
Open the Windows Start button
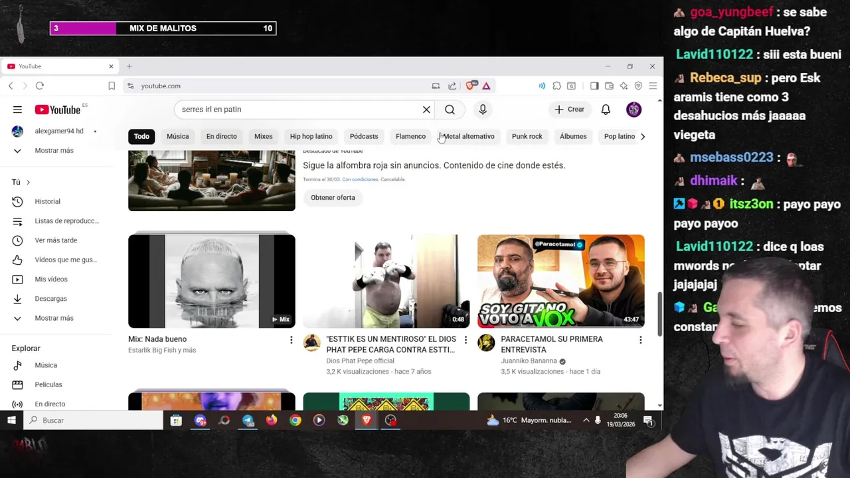[11, 420]
